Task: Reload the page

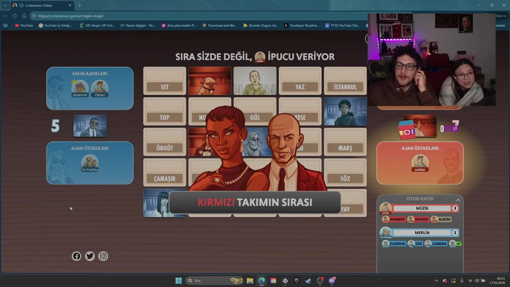Action: (15, 16)
